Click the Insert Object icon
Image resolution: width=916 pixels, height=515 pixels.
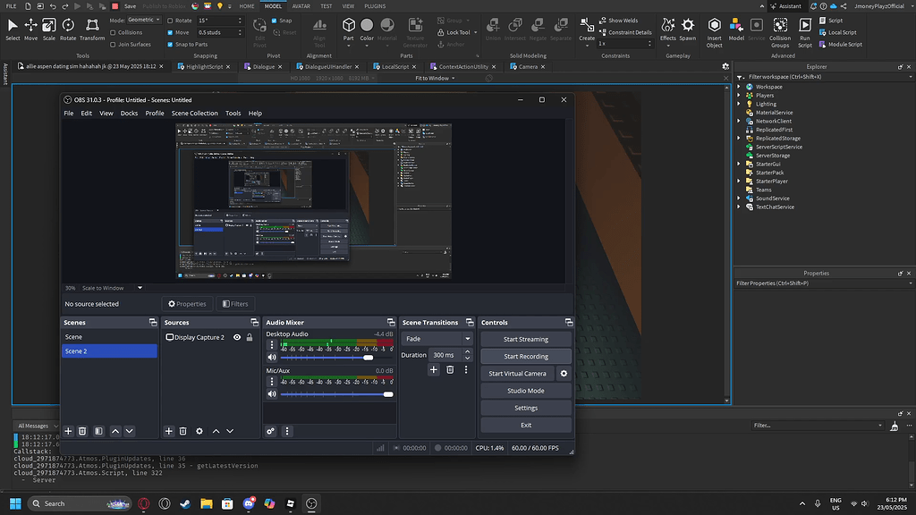(x=714, y=27)
